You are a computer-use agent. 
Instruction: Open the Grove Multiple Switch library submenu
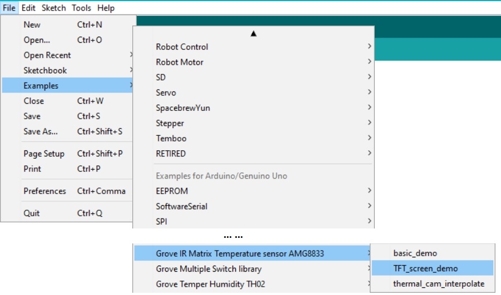click(252, 268)
